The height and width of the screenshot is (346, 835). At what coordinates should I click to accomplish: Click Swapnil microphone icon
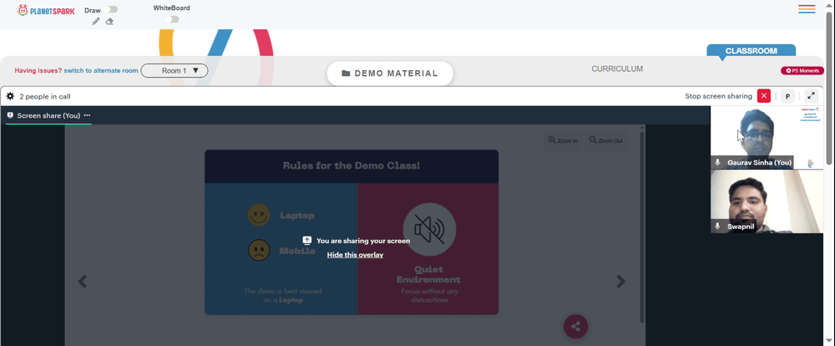tap(718, 226)
